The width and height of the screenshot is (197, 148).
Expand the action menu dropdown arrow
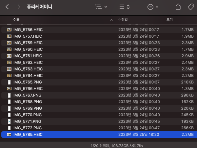pyautogui.click(x=157, y=7)
